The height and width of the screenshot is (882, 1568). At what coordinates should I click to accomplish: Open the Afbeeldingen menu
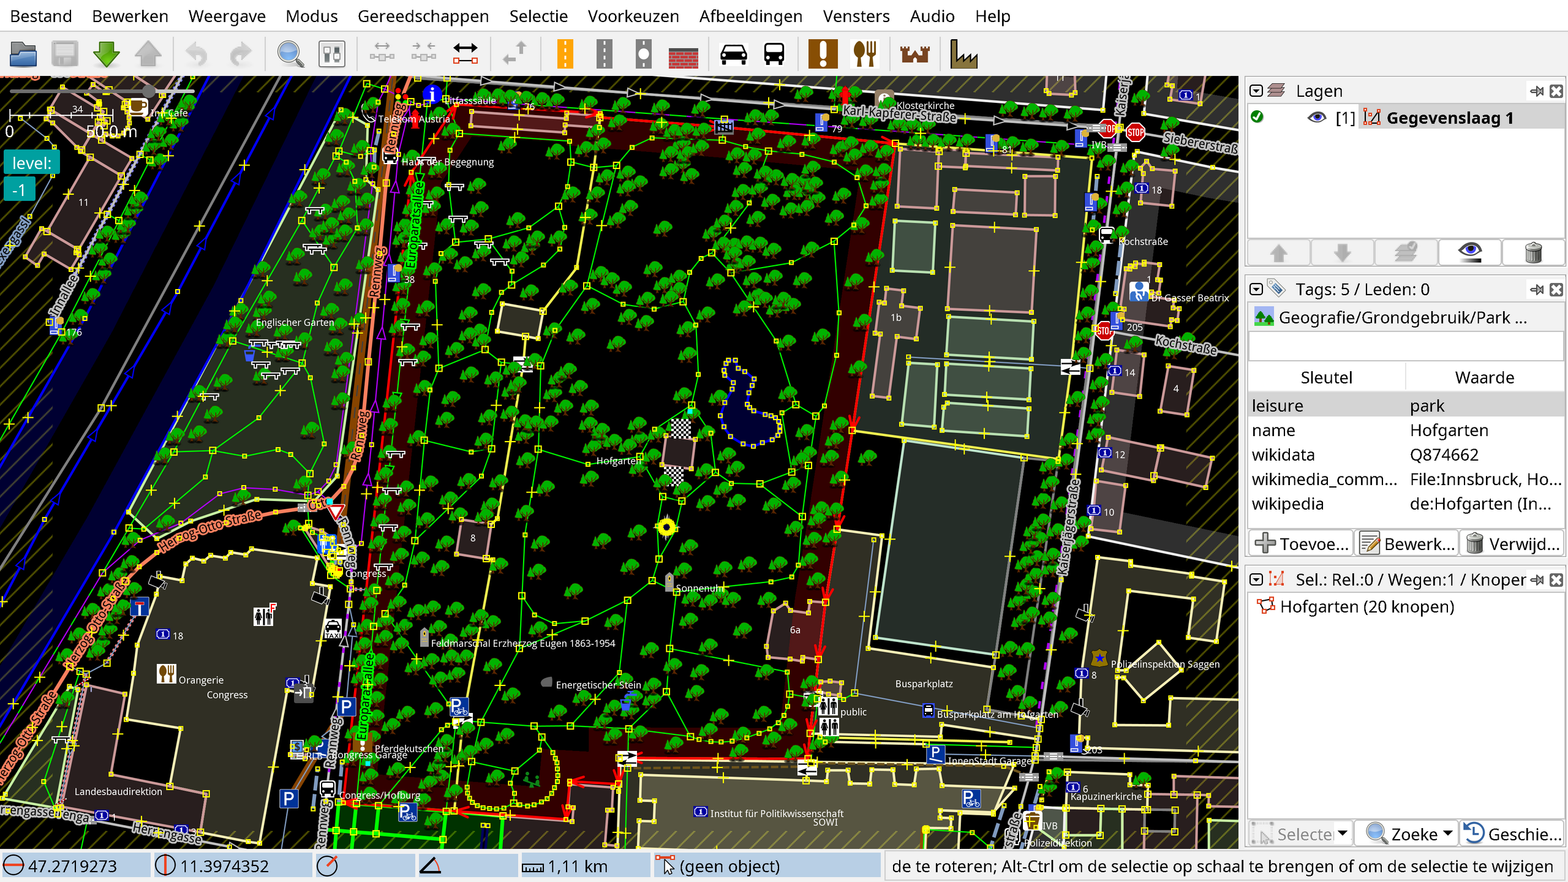[750, 16]
